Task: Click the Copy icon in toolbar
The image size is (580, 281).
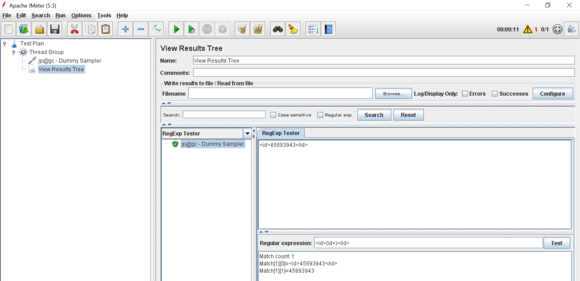Action: 90,29
